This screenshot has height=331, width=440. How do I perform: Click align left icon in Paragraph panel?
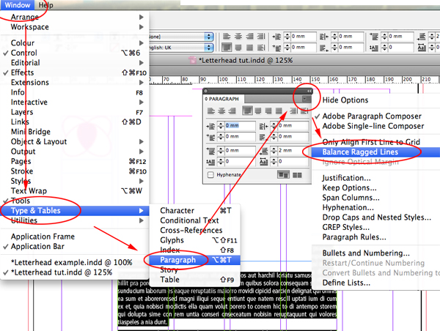211,111
